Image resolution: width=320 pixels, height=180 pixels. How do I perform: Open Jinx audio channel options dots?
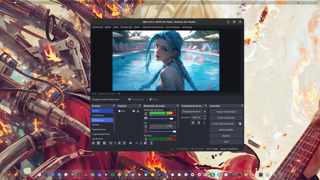[x=146, y=127]
